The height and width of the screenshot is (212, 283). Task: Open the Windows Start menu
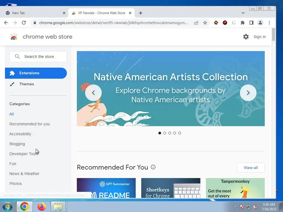7,206
